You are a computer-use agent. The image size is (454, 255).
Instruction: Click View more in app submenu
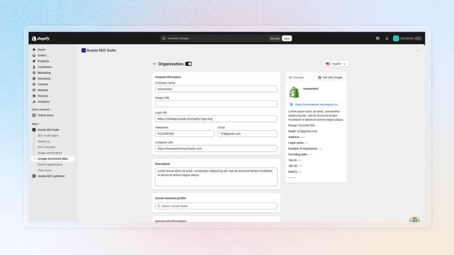click(45, 170)
